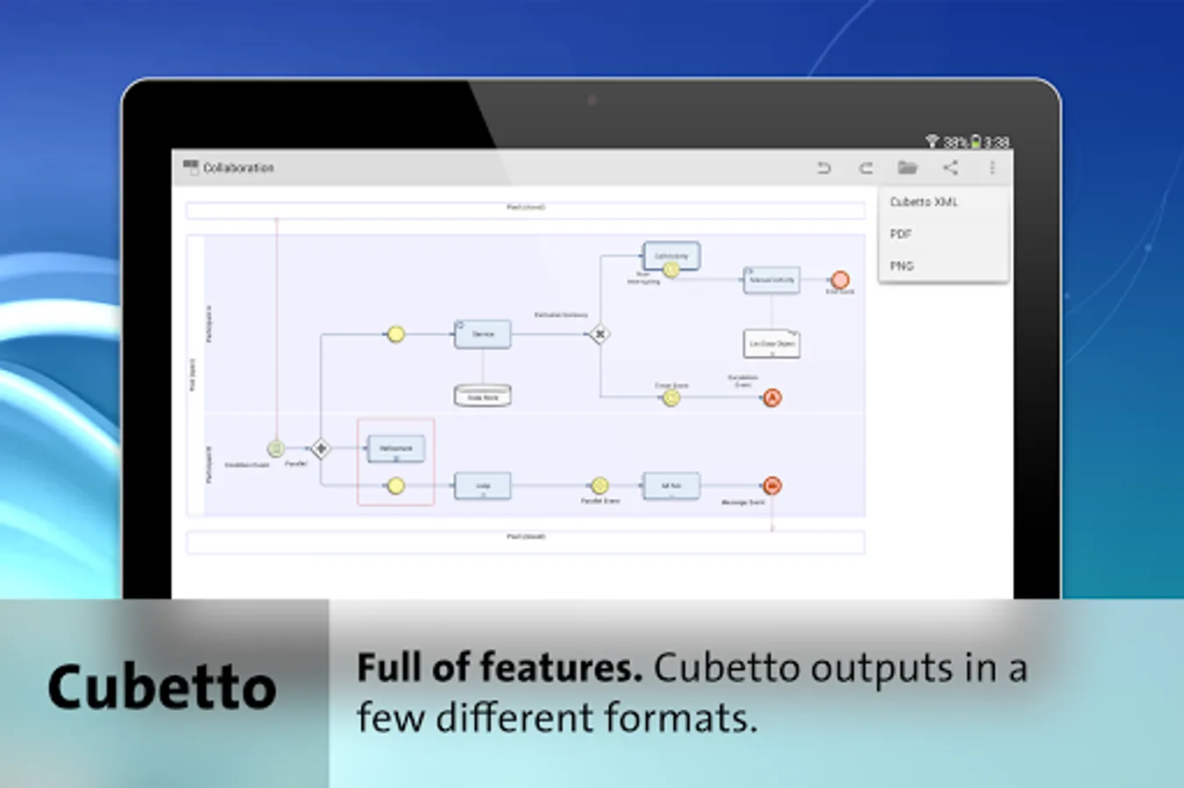Image resolution: width=1184 pixels, height=788 pixels.
Task: Select the Call Activity task box
Action: [x=671, y=255]
